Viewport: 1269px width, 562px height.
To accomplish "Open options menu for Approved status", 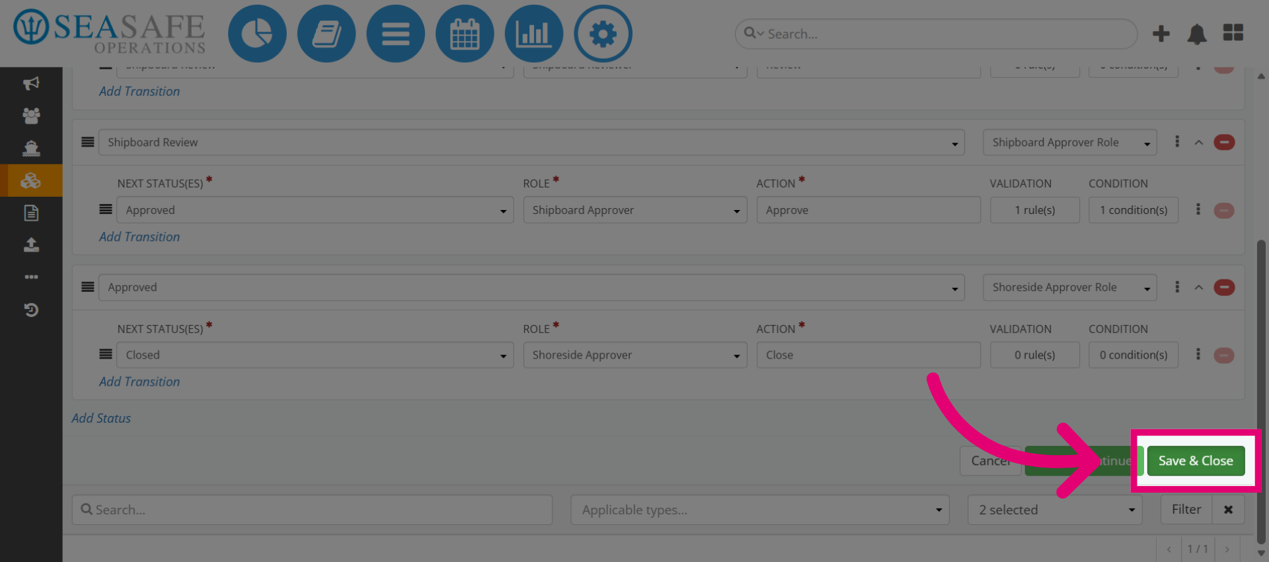I will tap(1177, 287).
